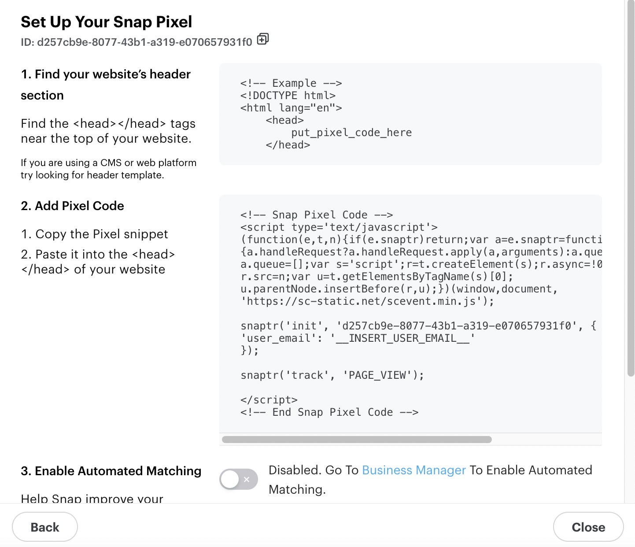Viewport: 635px width, 547px height.
Task: Click the put_pixel_code_here line in the example
Action: (351, 133)
